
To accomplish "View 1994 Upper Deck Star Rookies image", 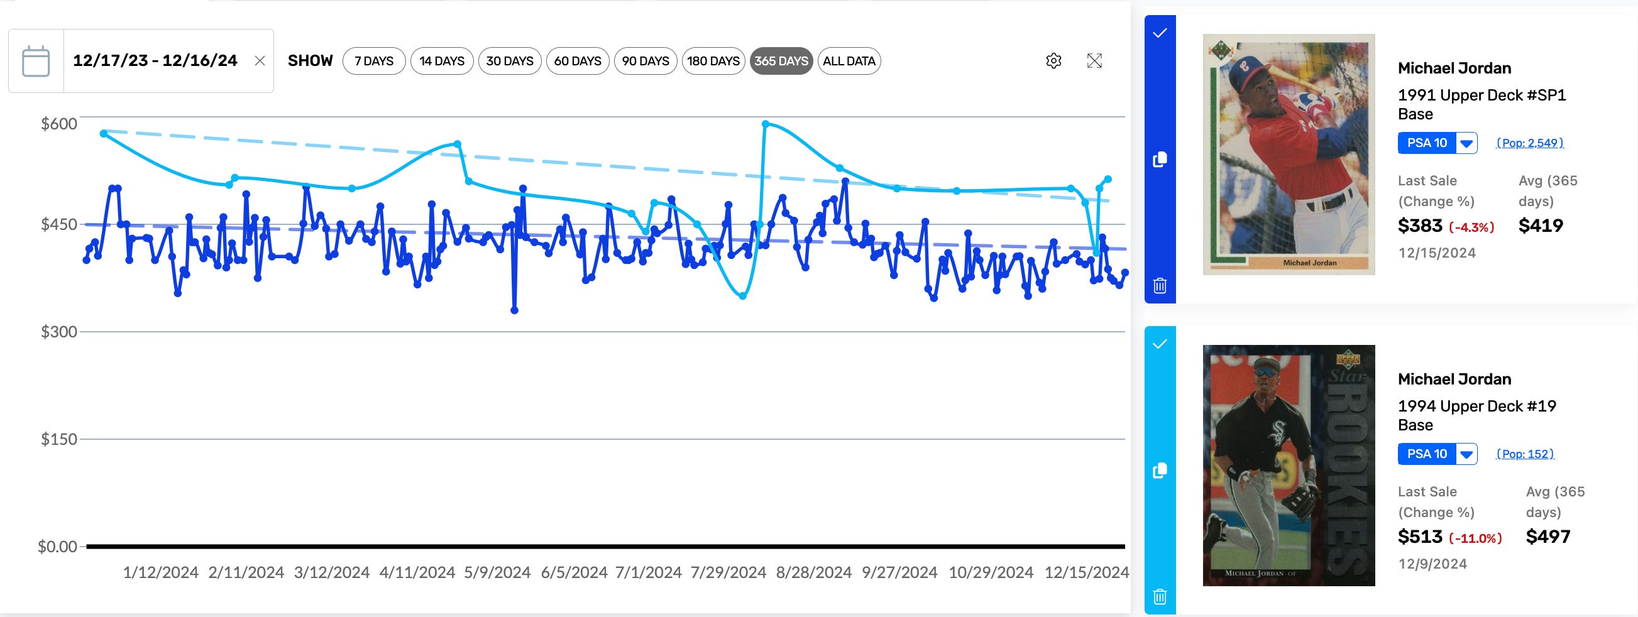I will [x=1289, y=465].
